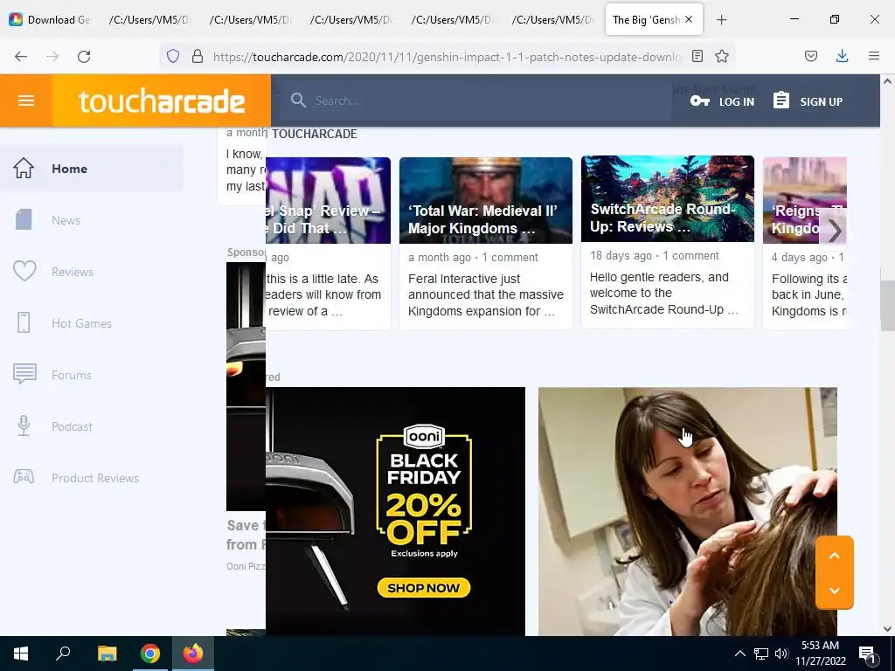Open Reviews from the sidebar
The width and height of the screenshot is (895, 671).
91,272
